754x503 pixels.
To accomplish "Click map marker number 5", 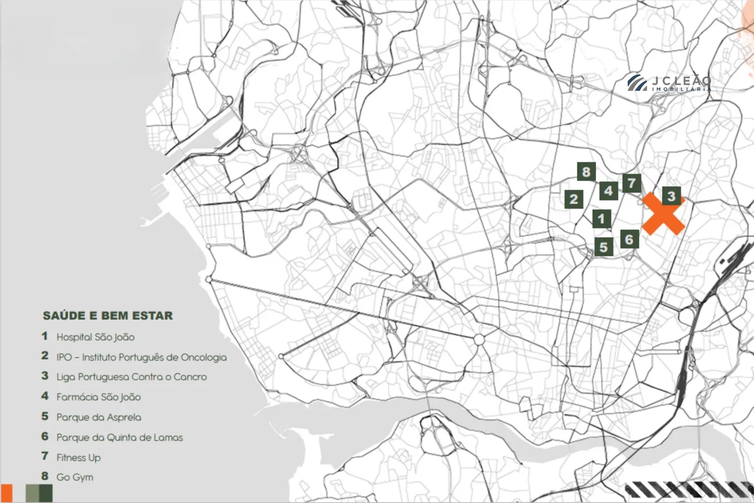I will pyautogui.click(x=603, y=247).
